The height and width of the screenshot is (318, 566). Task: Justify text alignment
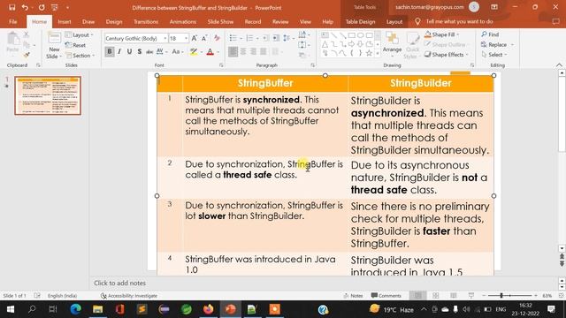click(264, 52)
